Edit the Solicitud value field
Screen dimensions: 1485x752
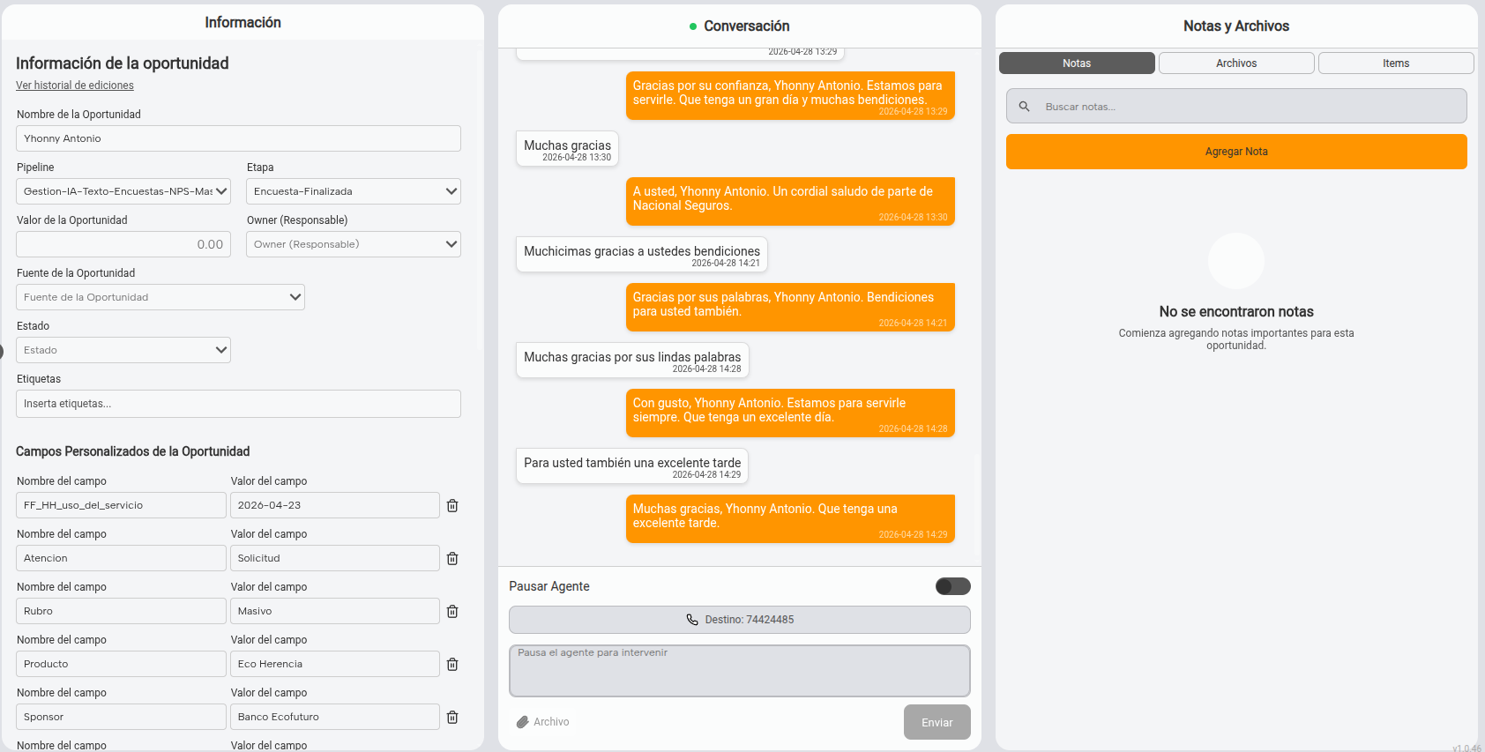click(x=335, y=558)
